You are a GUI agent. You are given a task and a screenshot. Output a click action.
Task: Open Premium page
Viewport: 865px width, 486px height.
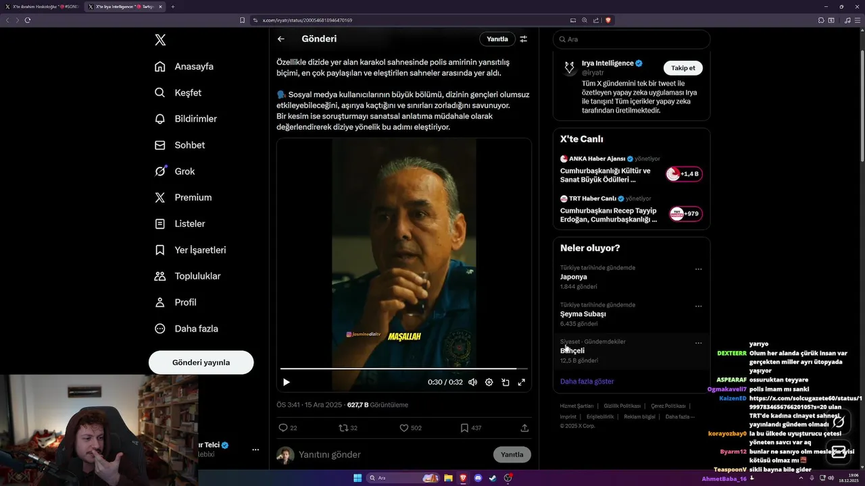coord(182,197)
